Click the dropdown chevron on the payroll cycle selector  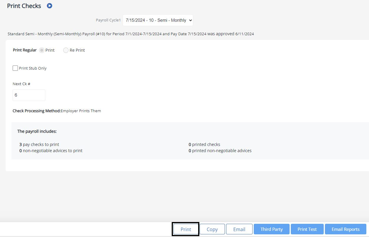click(x=190, y=20)
